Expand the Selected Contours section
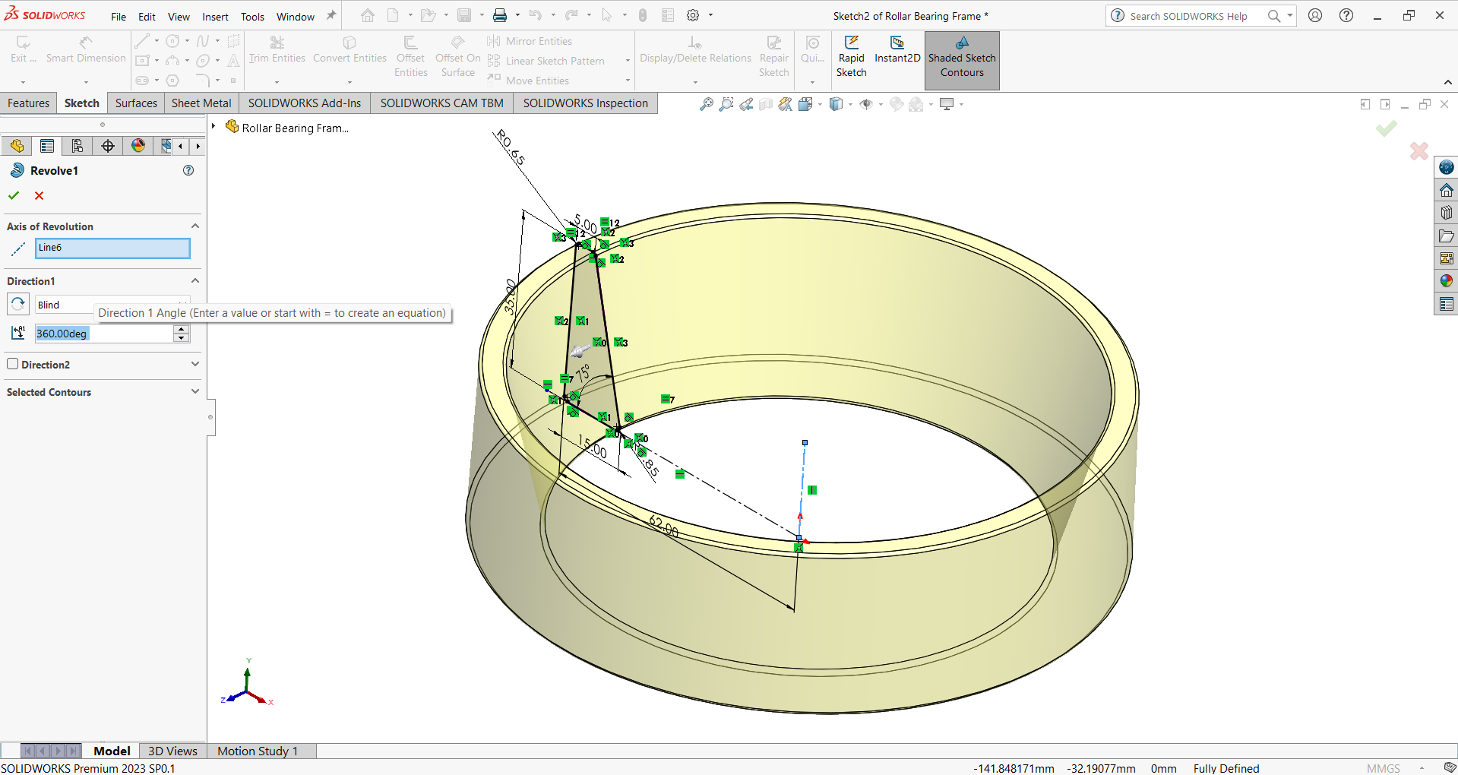The width and height of the screenshot is (1458, 775). [x=195, y=391]
